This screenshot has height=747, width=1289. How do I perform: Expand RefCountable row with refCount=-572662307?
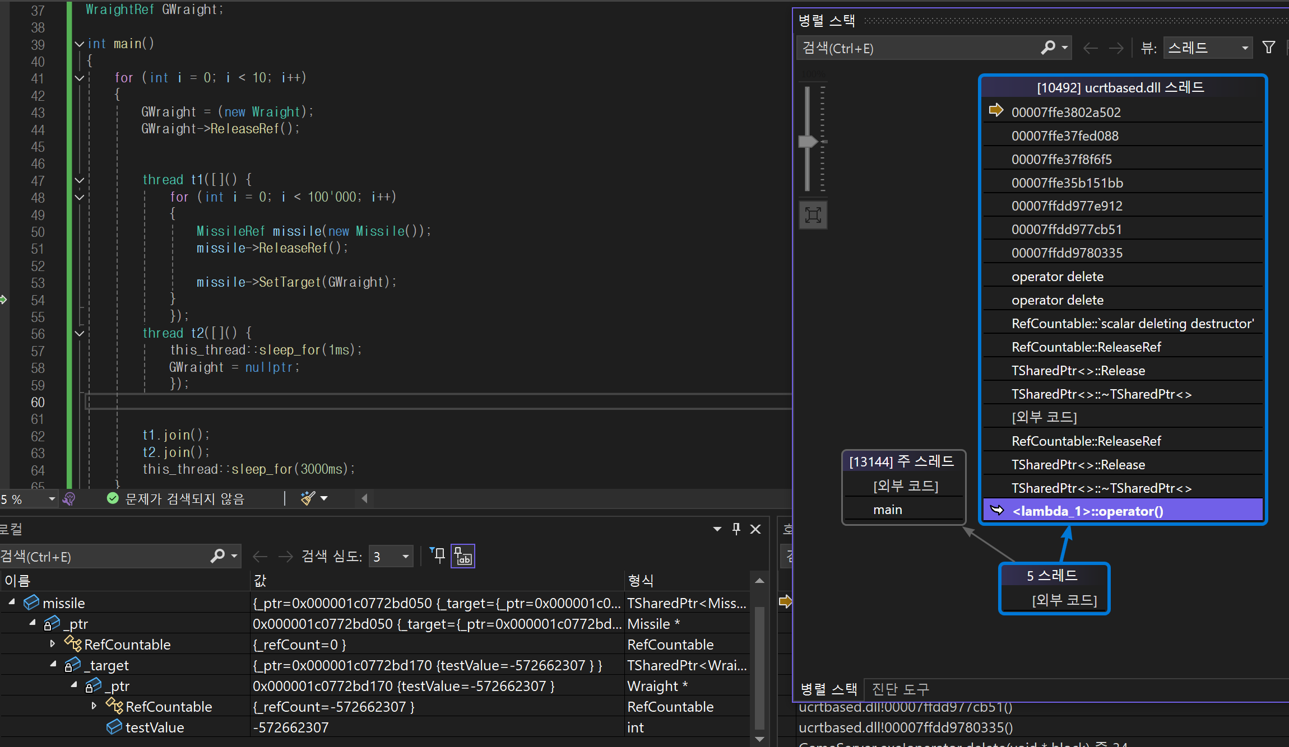pyautogui.click(x=94, y=706)
